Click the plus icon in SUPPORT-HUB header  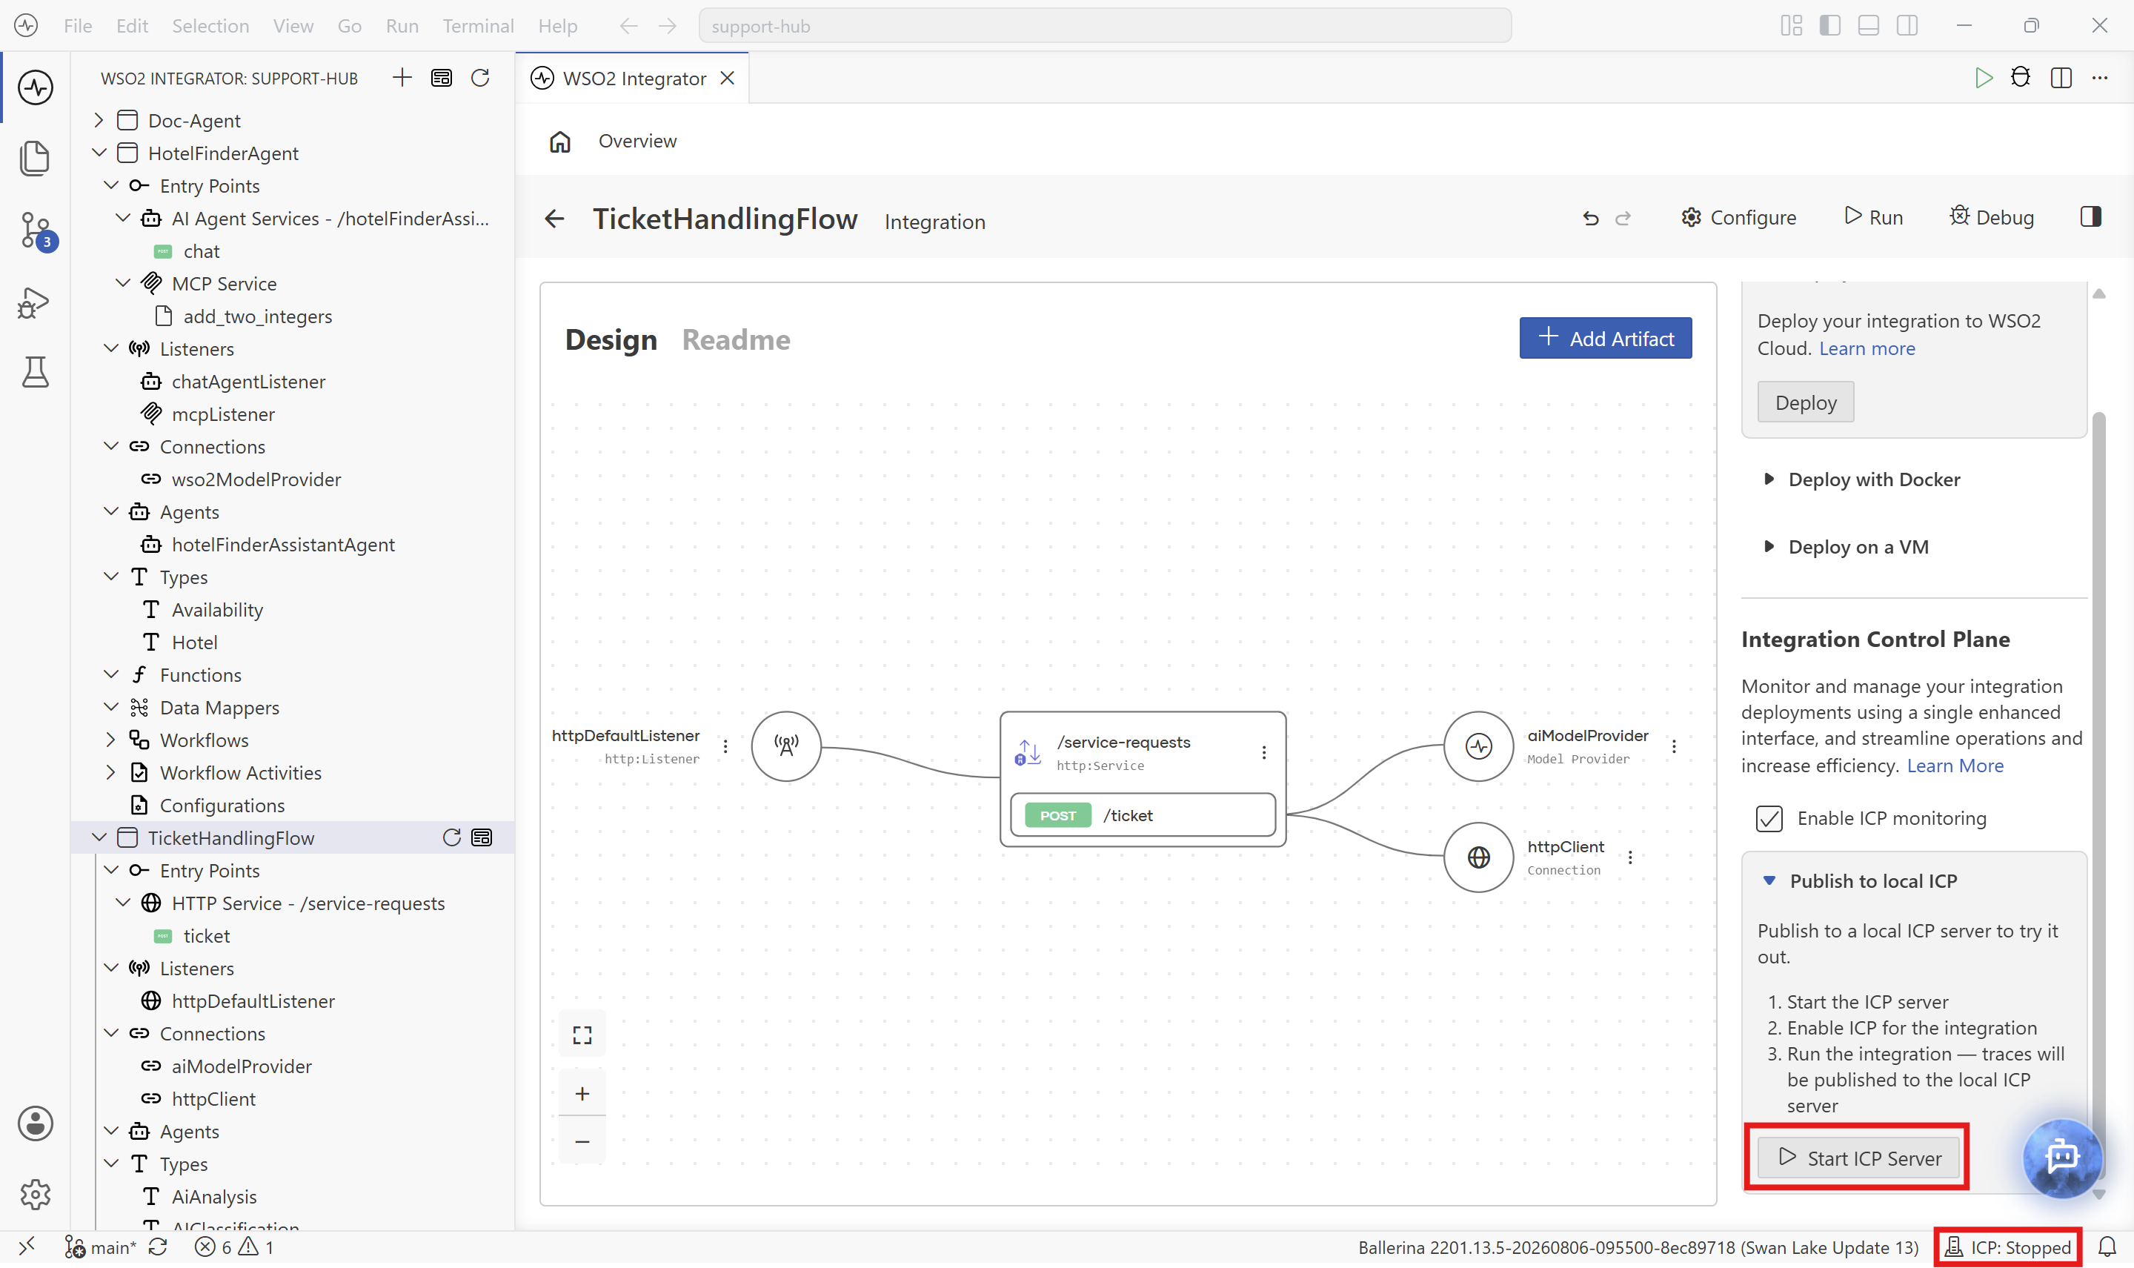[402, 78]
